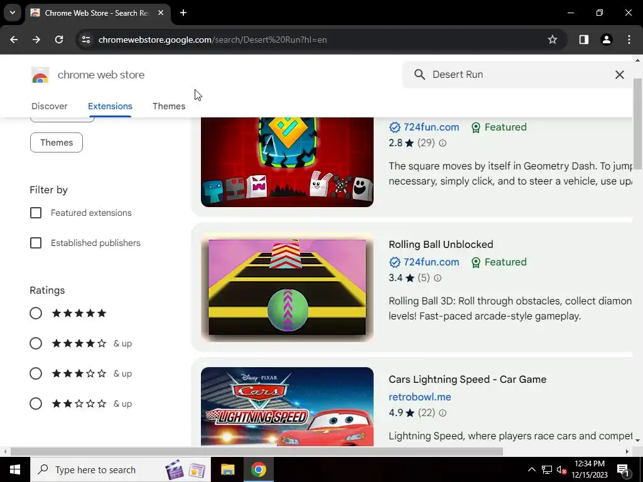Click the rating info icon beside 2.8 (29)
643x482 pixels.
pyautogui.click(x=443, y=143)
